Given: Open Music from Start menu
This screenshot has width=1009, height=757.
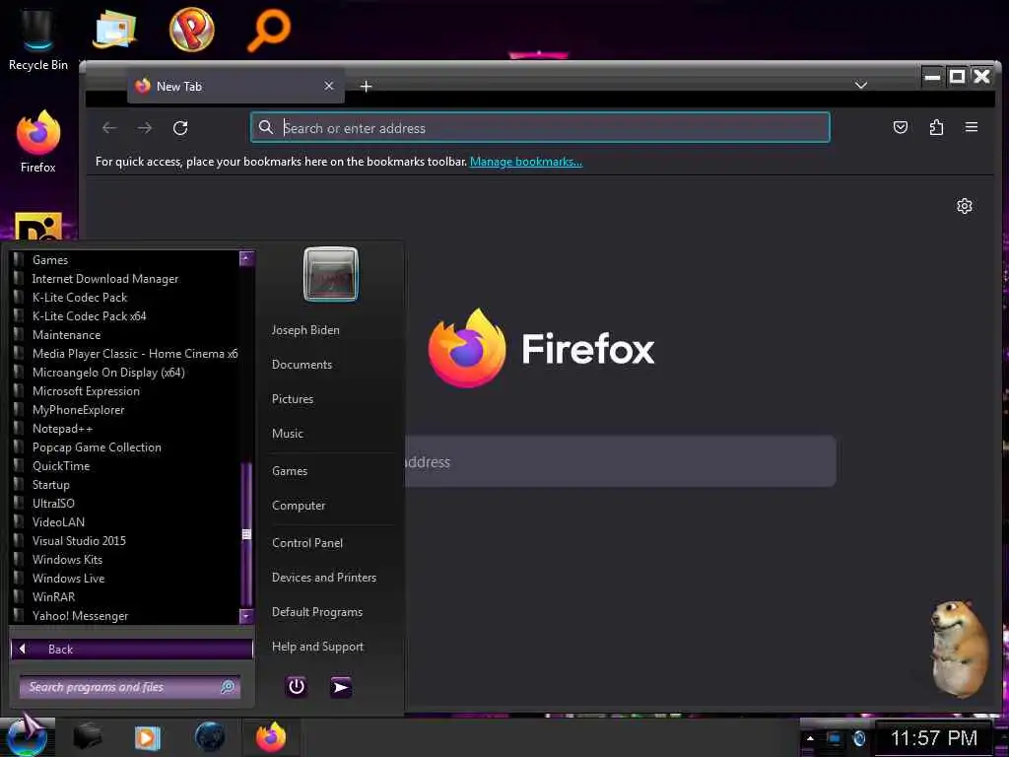Looking at the screenshot, I should tap(287, 434).
